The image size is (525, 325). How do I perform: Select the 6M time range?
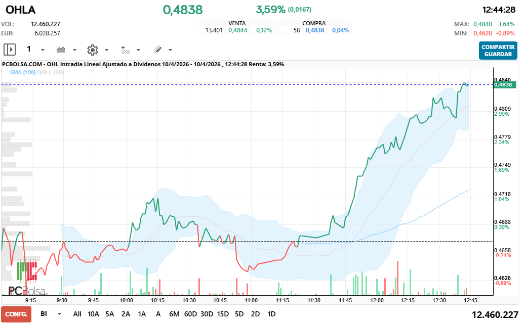[174, 314]
